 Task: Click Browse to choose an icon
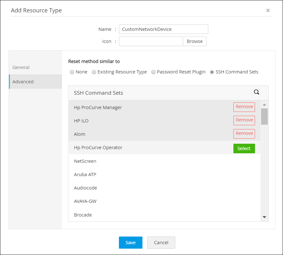click(x=195, y=41)
